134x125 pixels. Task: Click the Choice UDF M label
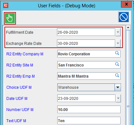[x=19, y=87]
